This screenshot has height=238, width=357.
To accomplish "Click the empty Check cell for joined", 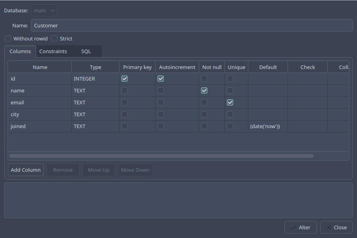I will click(307, 126).
